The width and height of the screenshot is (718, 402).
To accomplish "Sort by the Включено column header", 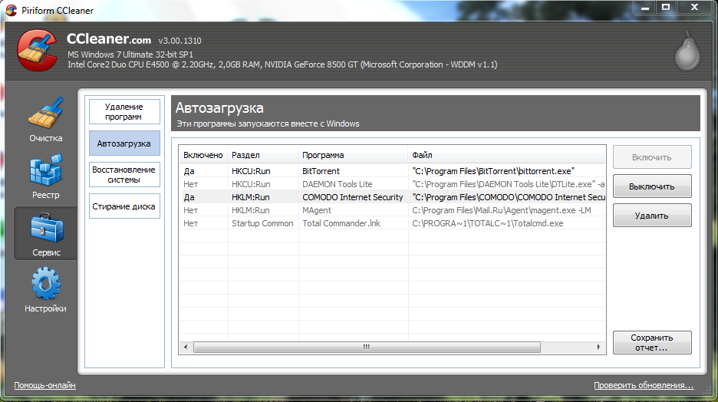I will (x=203, y=155).
